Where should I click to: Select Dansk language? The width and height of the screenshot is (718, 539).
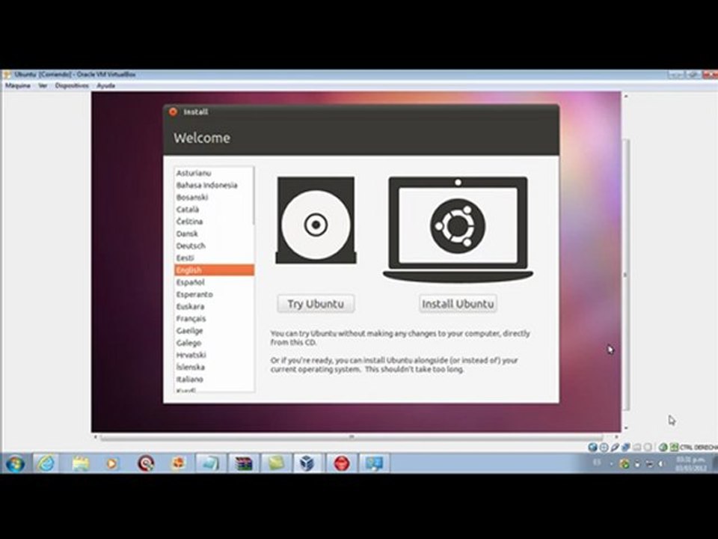point(215,234)
